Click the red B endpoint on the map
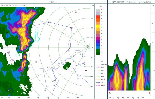The image size is (155, 99). [x=29, y=31]
